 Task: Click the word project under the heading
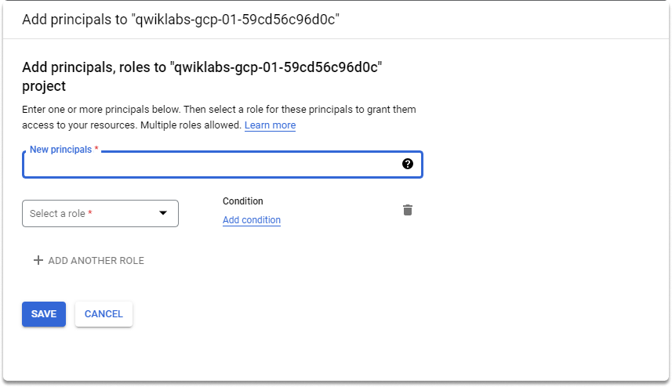(x=44, y=86)
